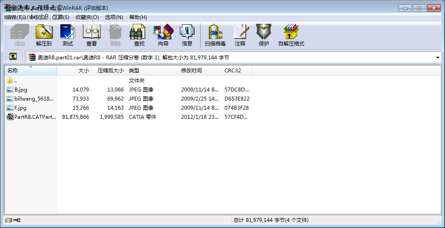Click the date 2012/1/18 cell

200,117
